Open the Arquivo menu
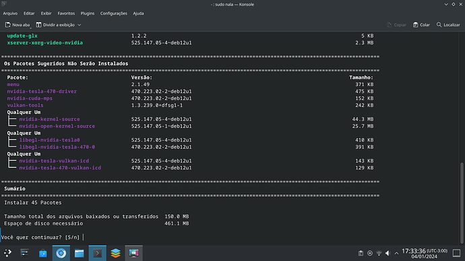The height and width of the screenshot is (261, 465). click(10, 13)
